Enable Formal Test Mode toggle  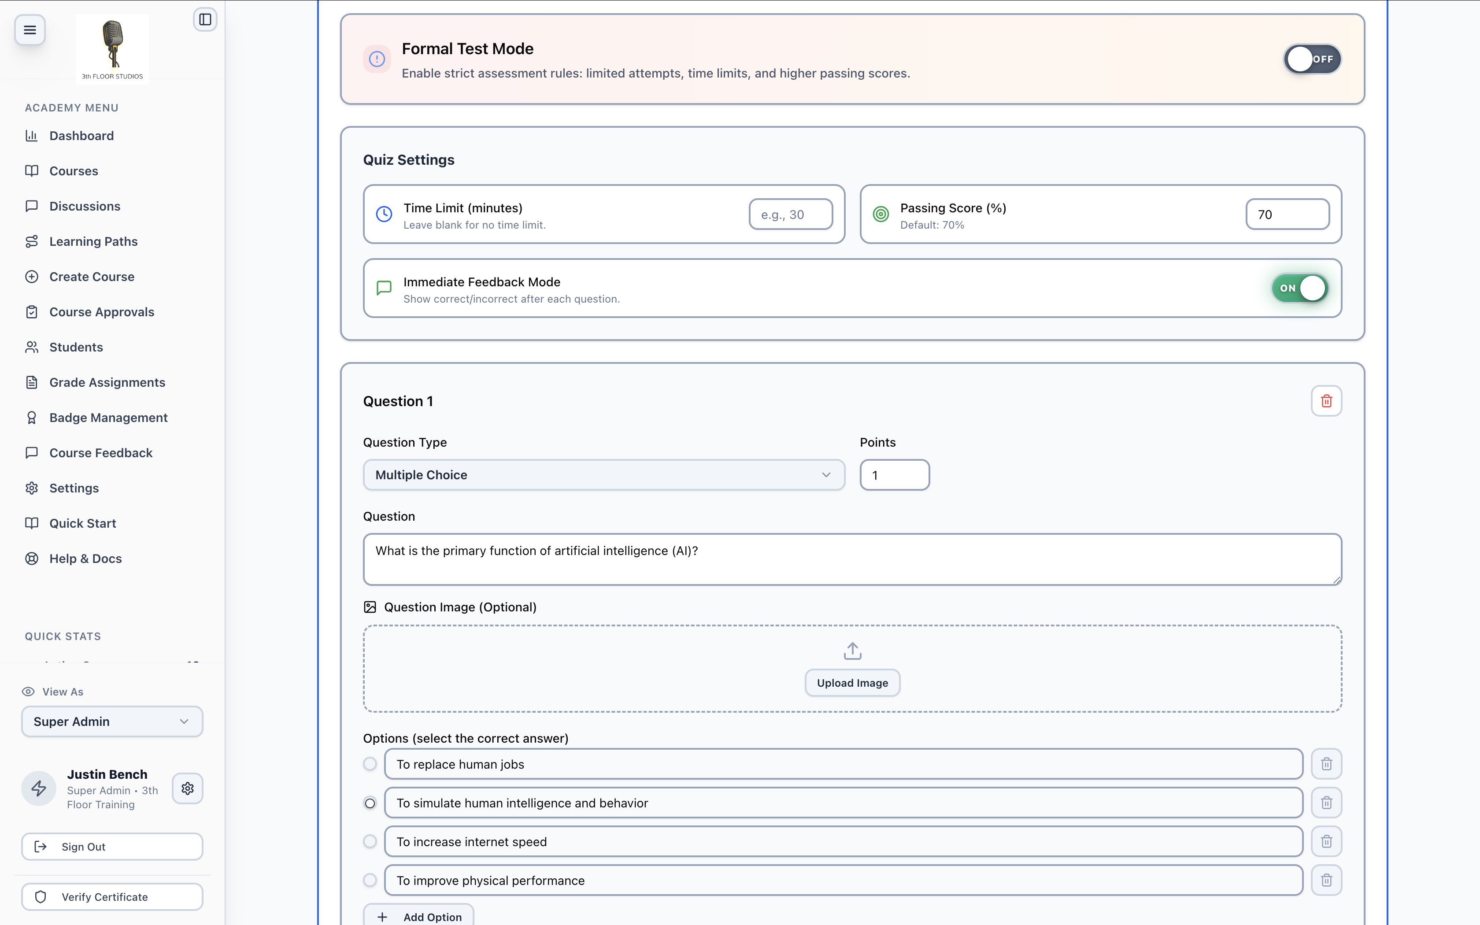point(1313,59)
